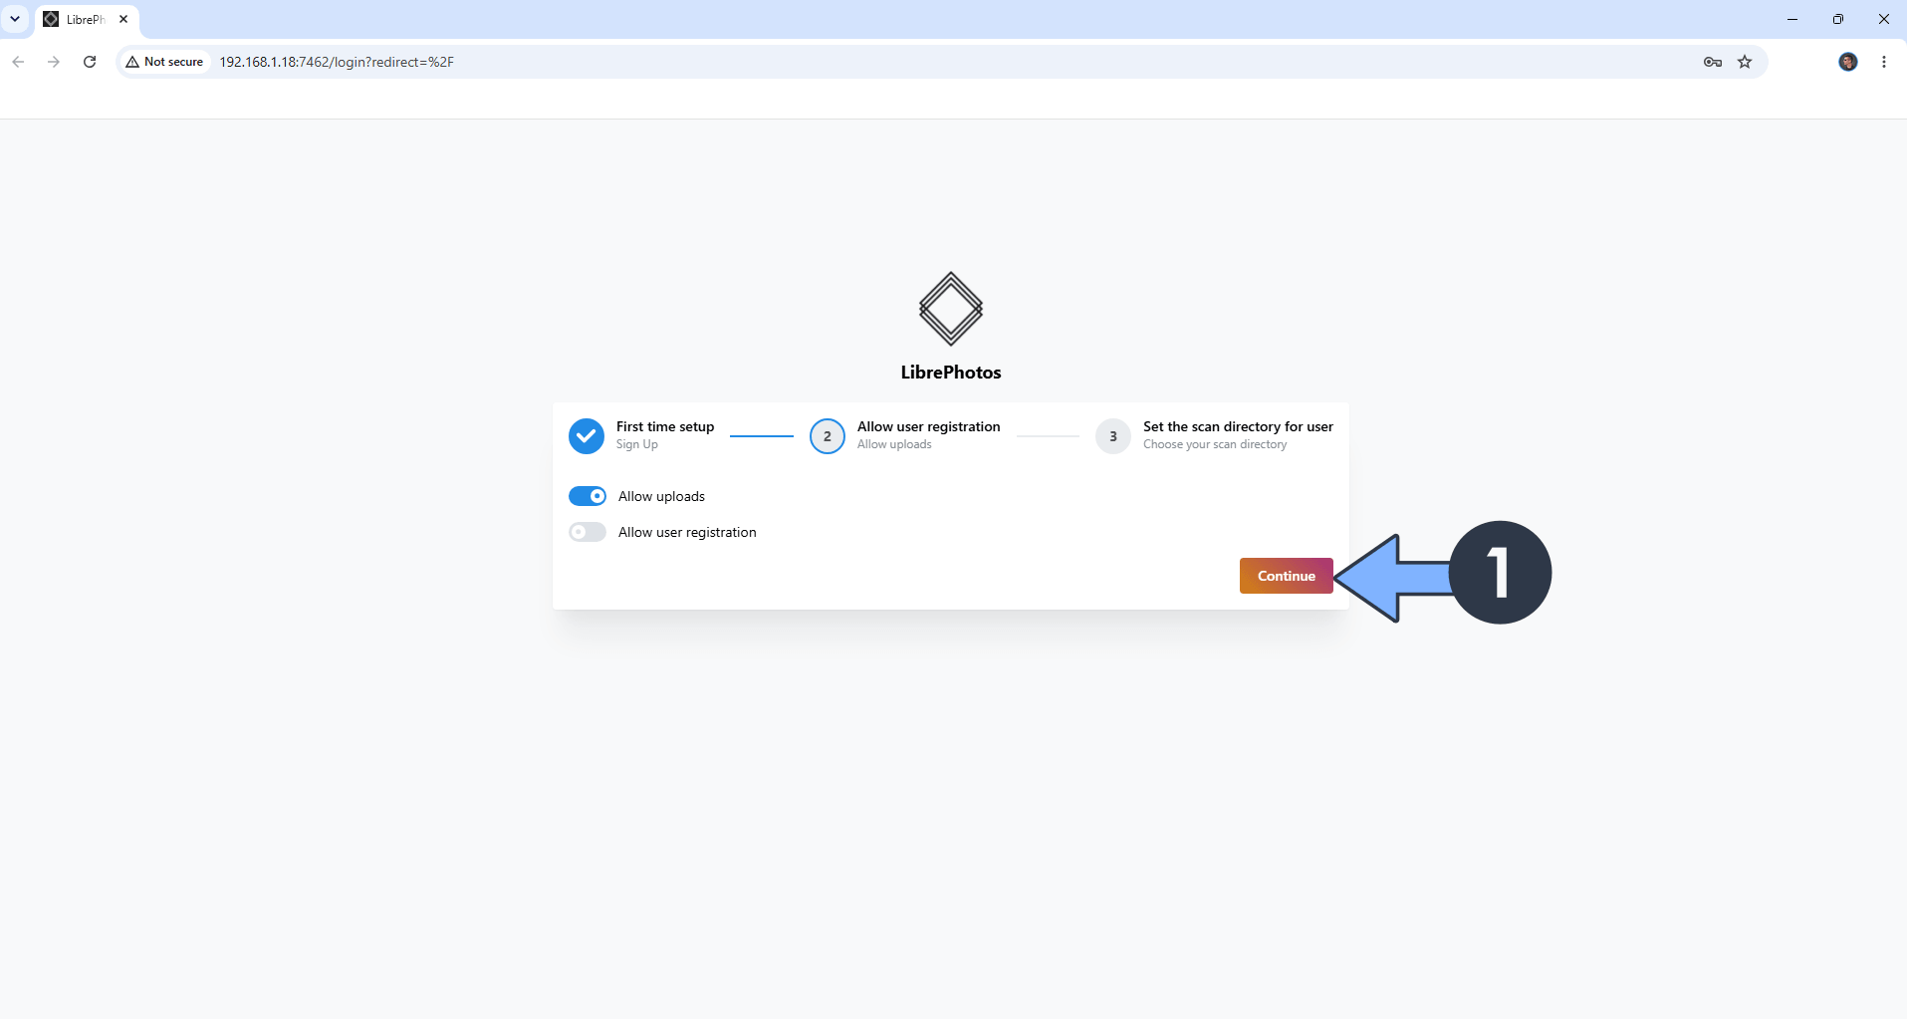Viewport: 1907px width, 1019px height.
Task: Bookmark this page with the star icon
Action: (x=1745, y=62)
